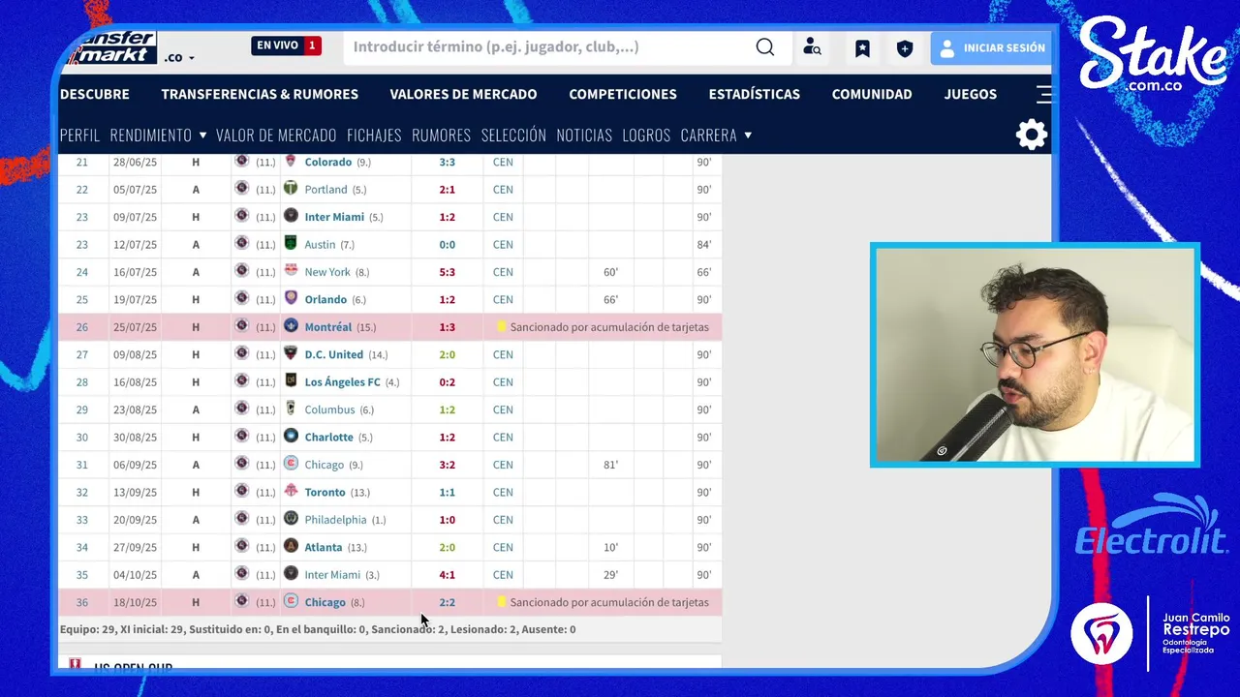Click the Los Ángeles FC crest

(291, 381)
